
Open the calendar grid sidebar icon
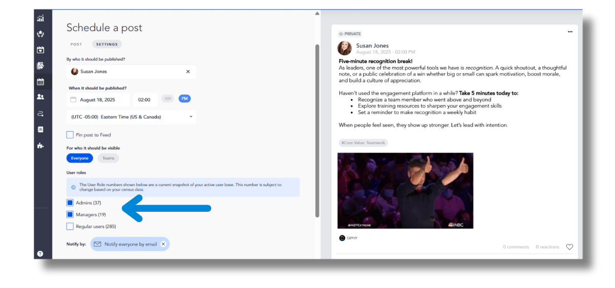tap(40, 81)
